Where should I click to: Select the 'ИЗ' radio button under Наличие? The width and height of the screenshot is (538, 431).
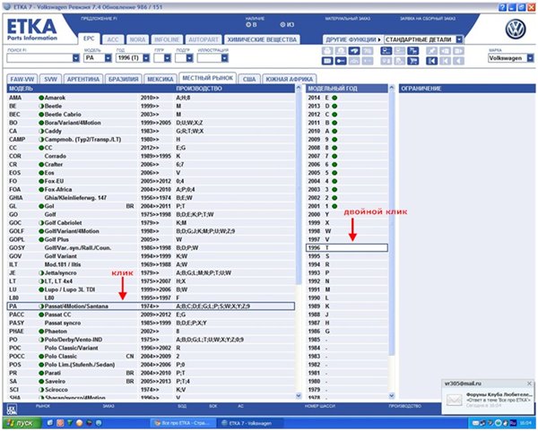click(282, 25)
